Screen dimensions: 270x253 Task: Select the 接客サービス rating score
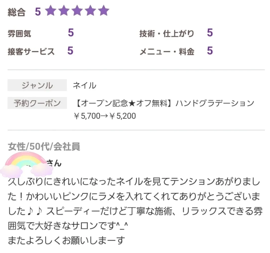click(70, 51)
